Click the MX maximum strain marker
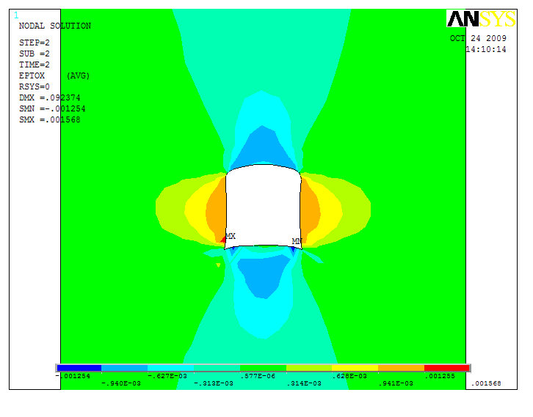533x417 pixels. click(230, 236)
